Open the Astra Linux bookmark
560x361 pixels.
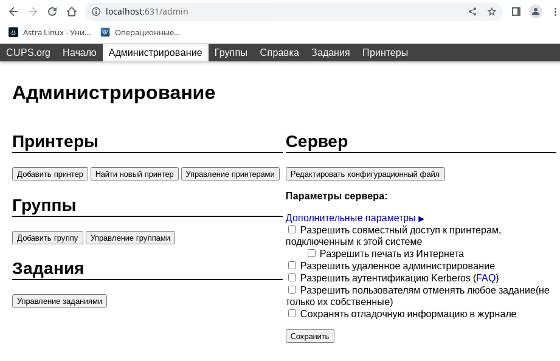[x=50, y=32]
